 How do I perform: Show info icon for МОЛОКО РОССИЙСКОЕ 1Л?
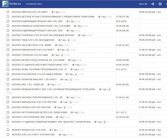pos(76,74)
